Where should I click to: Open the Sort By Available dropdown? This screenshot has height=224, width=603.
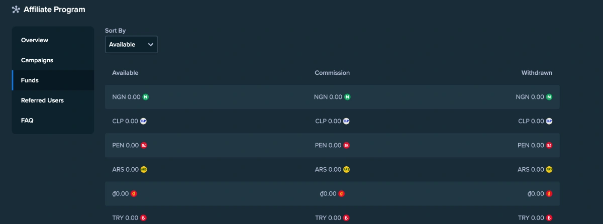coord(131,44)
